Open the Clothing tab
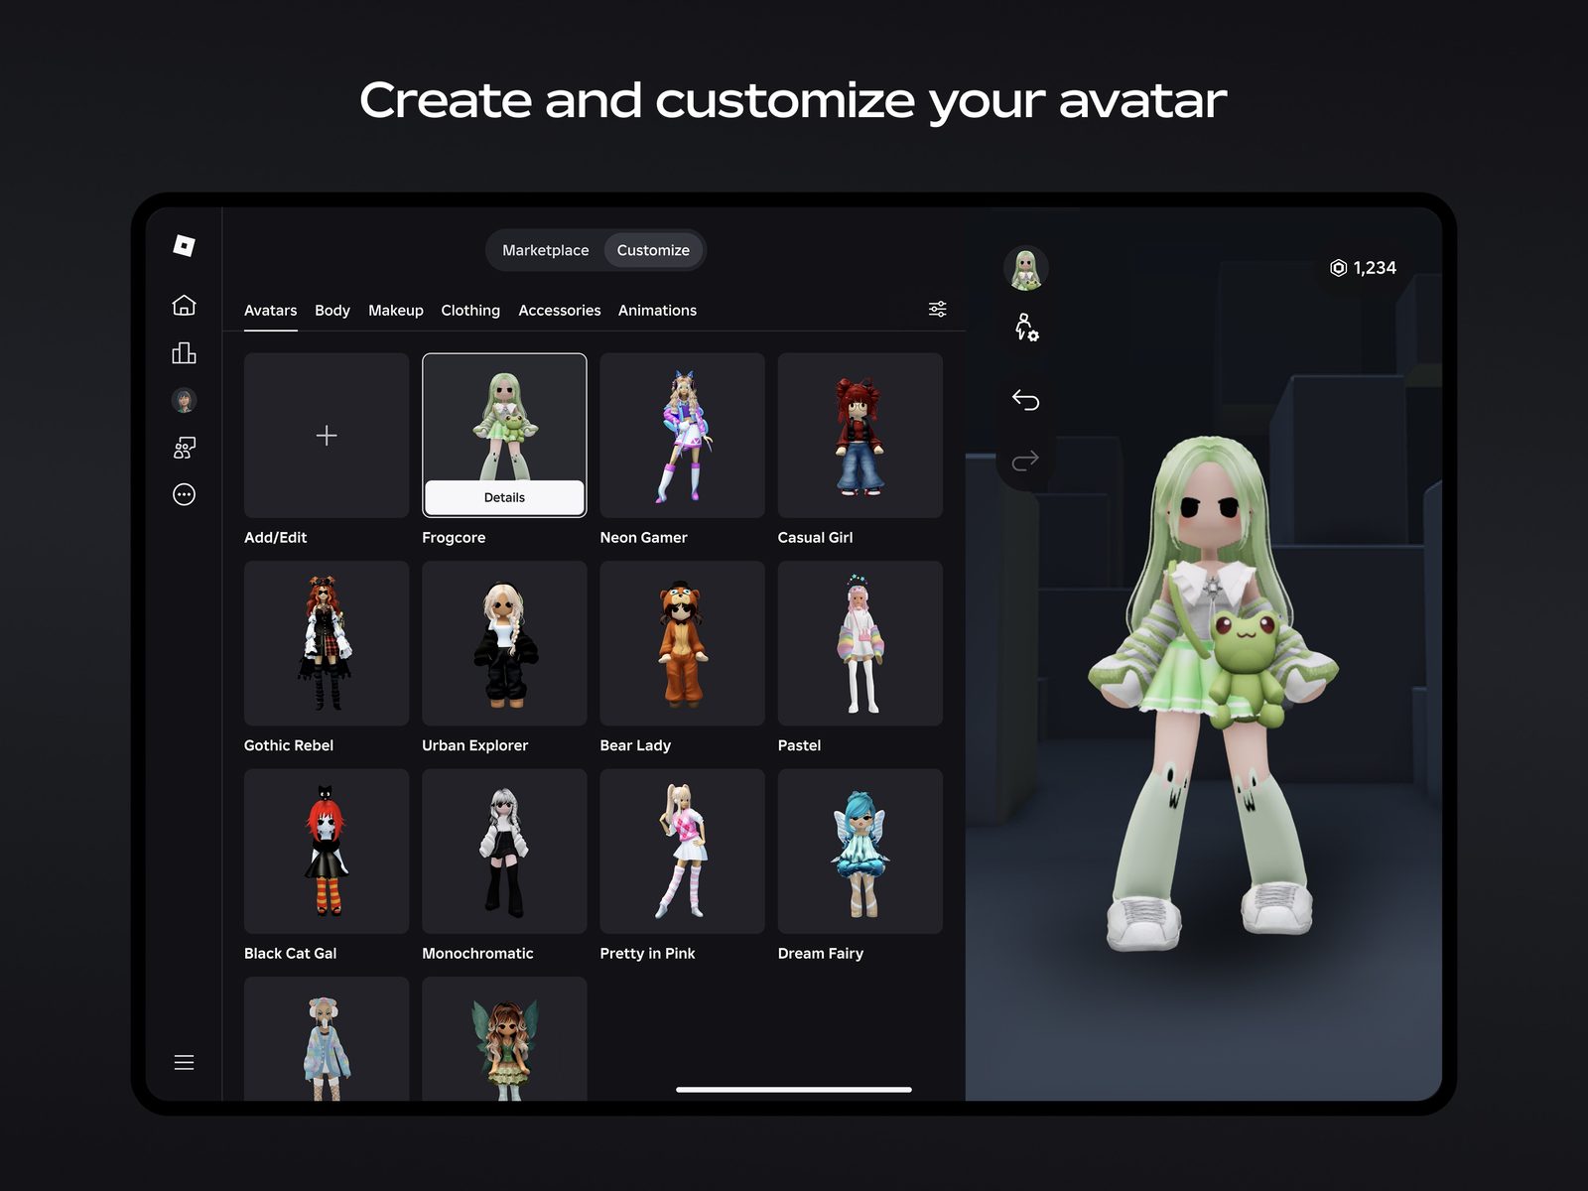1588x1191 pixels. tap(470, 311)
